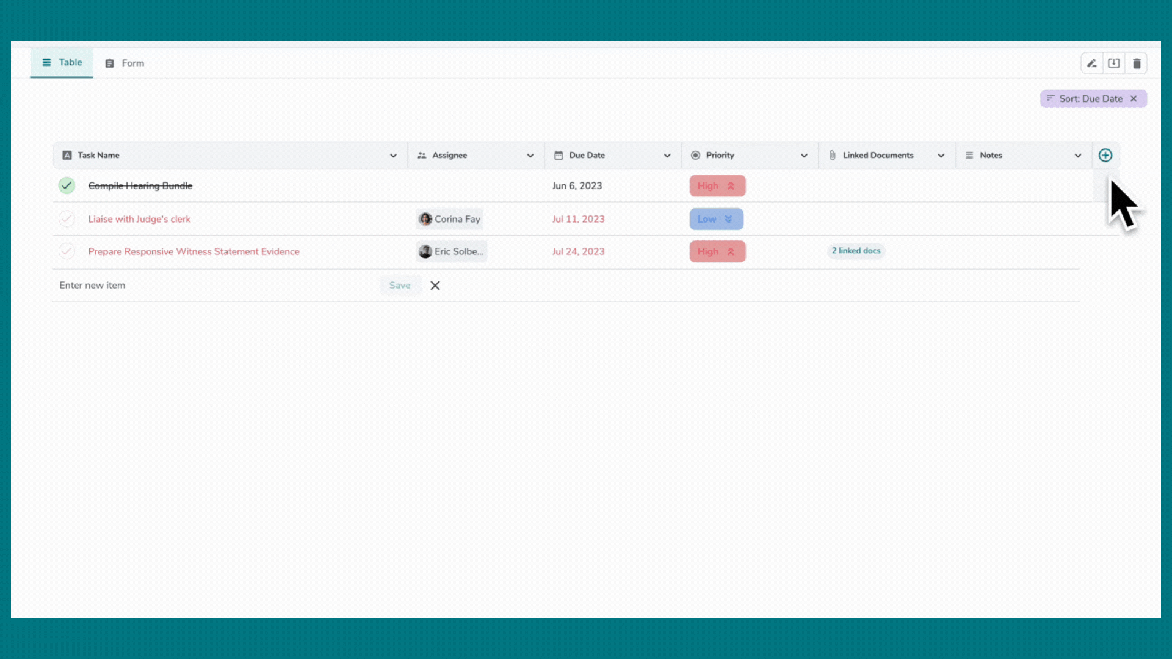Viewport: 1172px width, 659px height.
Task: Click the assignee people icon in column header
Action: tap(422, 155)
